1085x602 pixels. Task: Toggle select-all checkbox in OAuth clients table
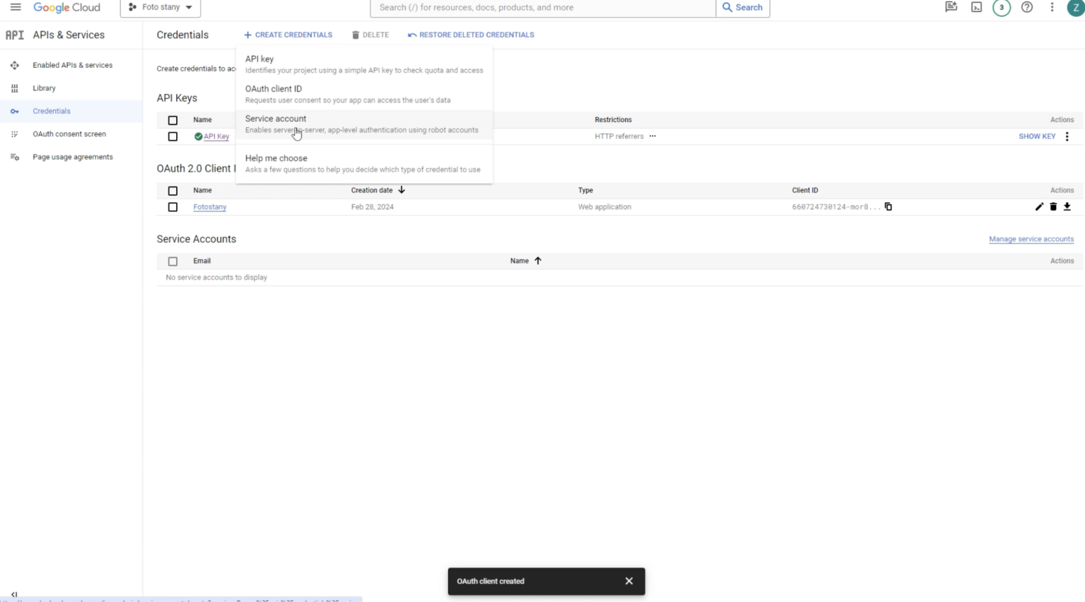173,191
